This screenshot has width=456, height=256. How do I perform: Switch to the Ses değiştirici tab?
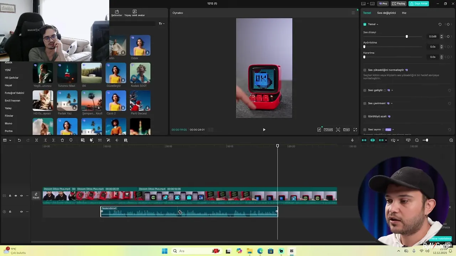point(387,13)
